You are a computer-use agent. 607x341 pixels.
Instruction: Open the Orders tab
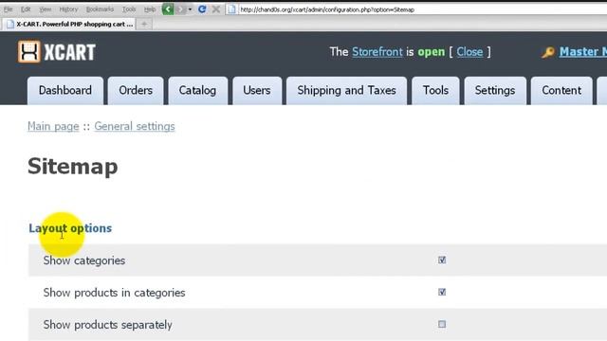tap(136, 91)
